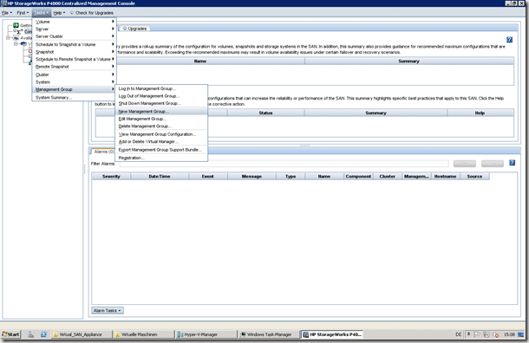This screenshot has width=529, height=343.
Task: Expand the Cluster submenu arrow
Action: pyautogui.click(x=113, y=74)
